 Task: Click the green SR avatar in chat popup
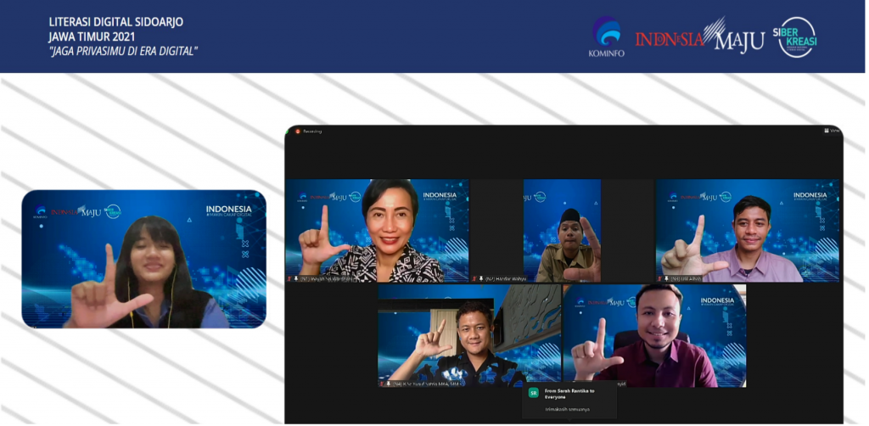[533, 392]
